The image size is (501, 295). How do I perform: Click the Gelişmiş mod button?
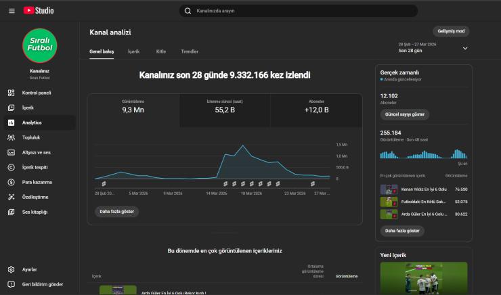click(x=452, y=31)
